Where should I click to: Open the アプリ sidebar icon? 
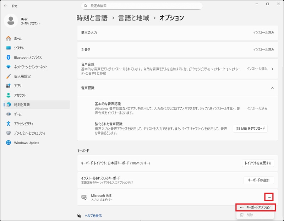point(9,86)
